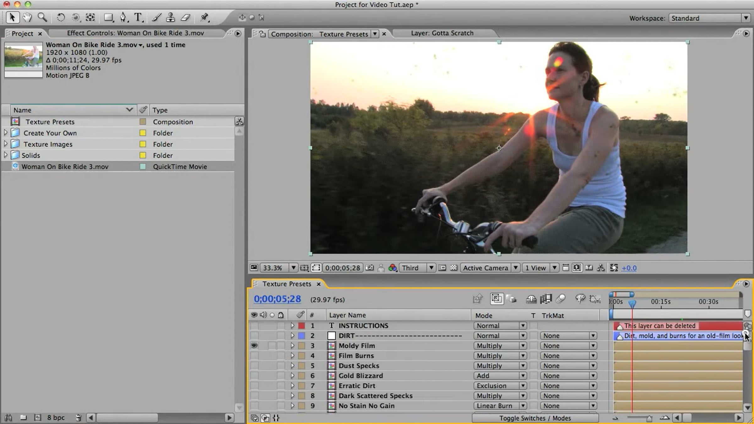Select the Rotation tool
Screen dimensions: 754x424
coord(61,17)
